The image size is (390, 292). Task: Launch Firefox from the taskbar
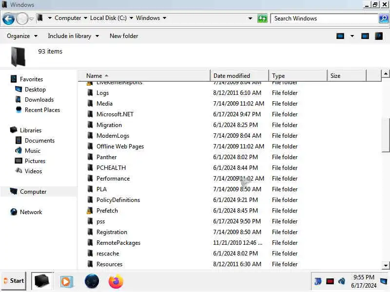[x=116, y=281]
